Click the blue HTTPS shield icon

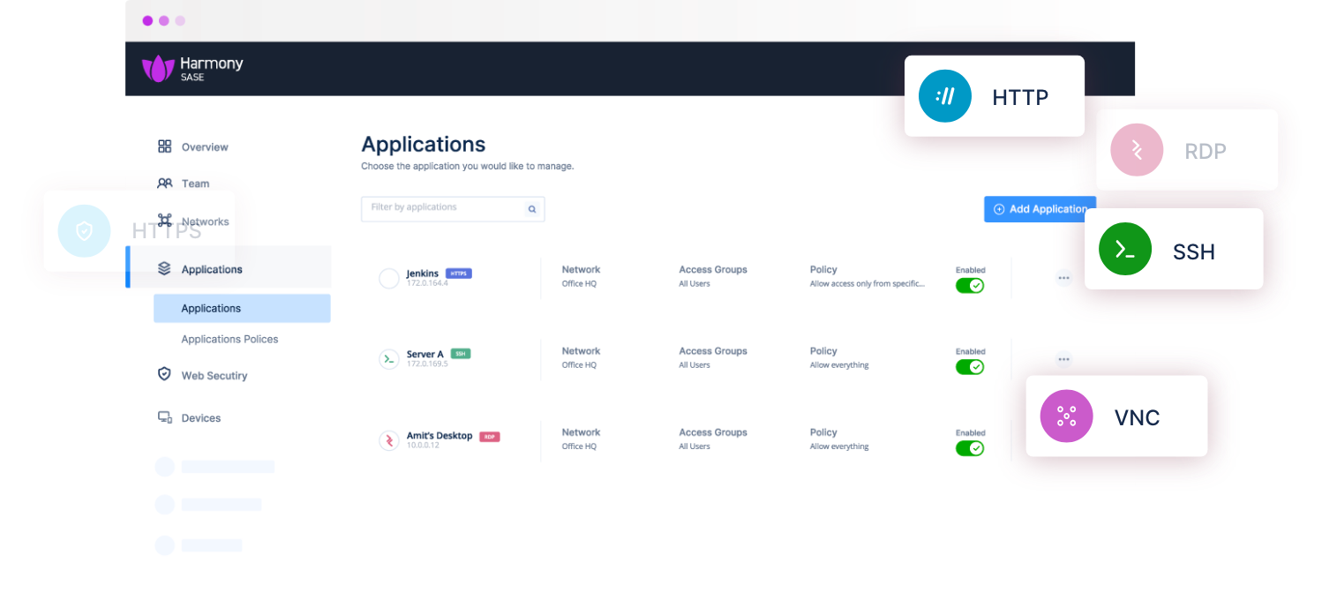pos(84,231)
